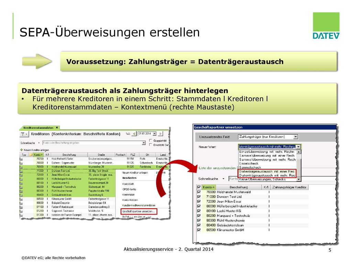Select Einzelscheck from Neuer Wert list
Viewport: 352px width, 264px height.
click(267, 163)
